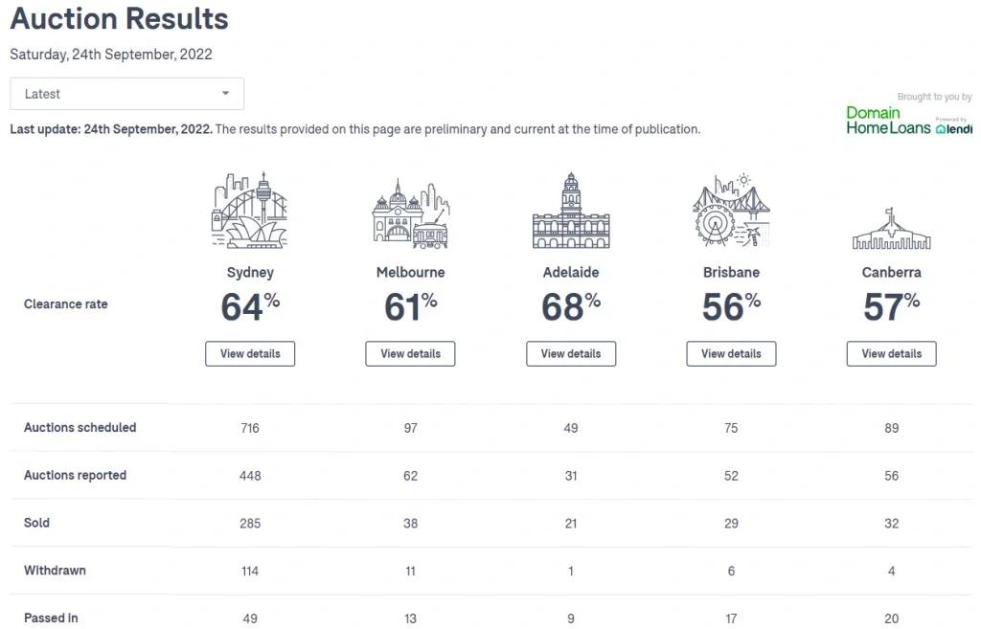This screenshot has height=629, width=981.
Task: View details for Brisbane auctions
Action: 731,353
